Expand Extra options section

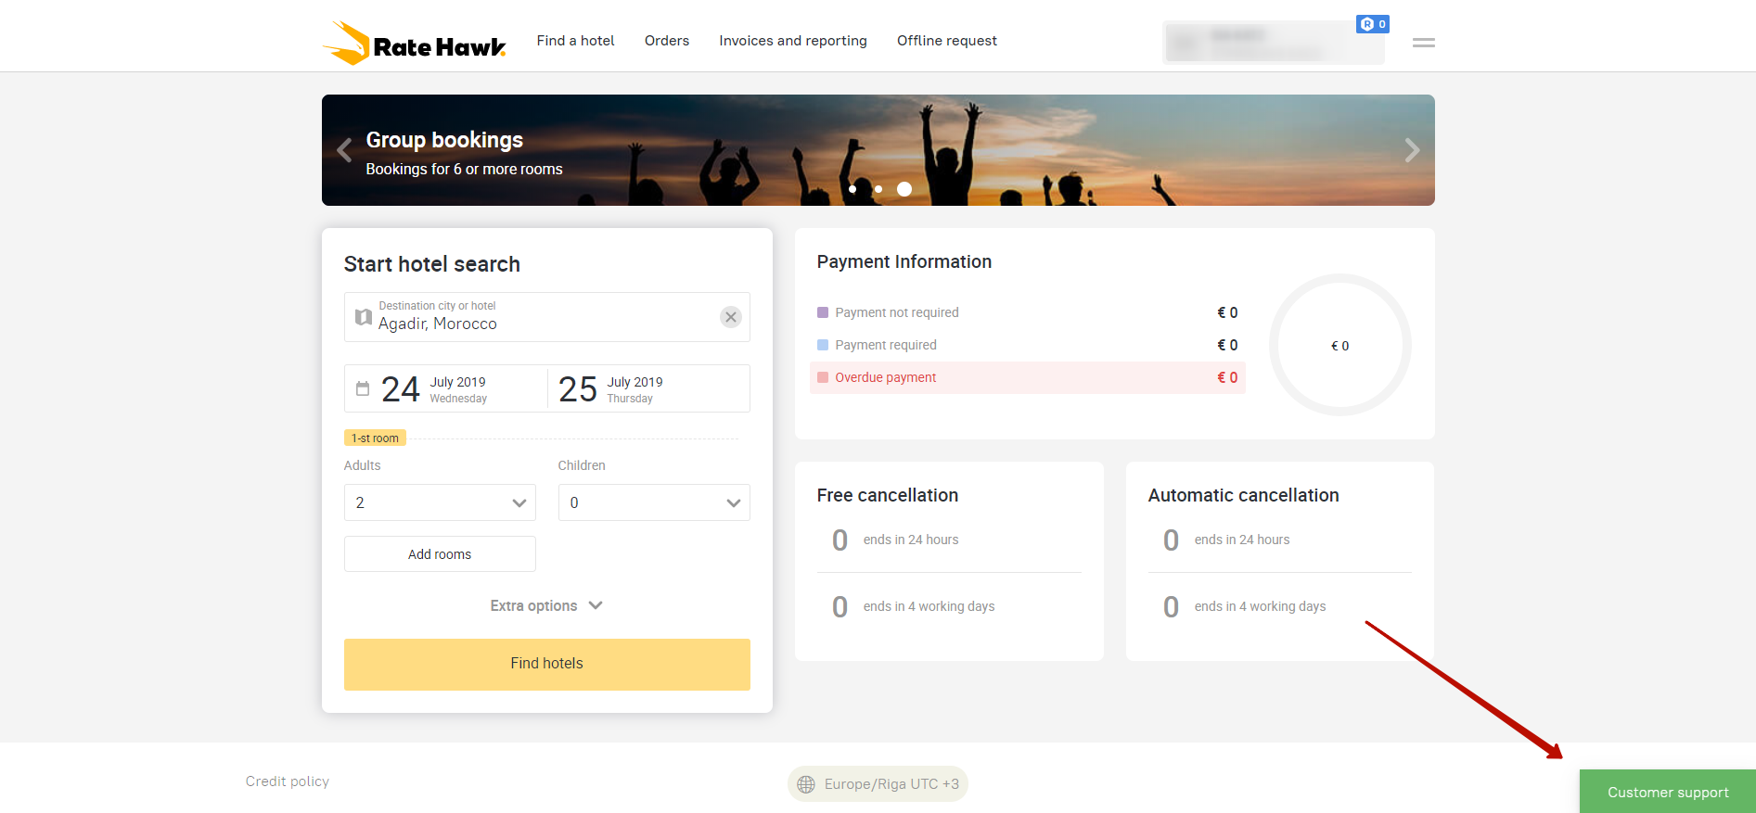tap(546, 605)
